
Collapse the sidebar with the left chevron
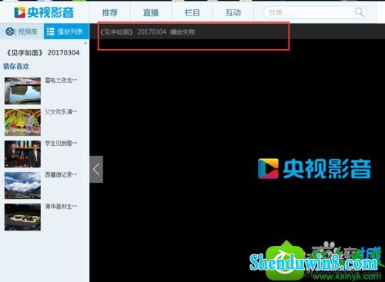click(x=96, y=169)
